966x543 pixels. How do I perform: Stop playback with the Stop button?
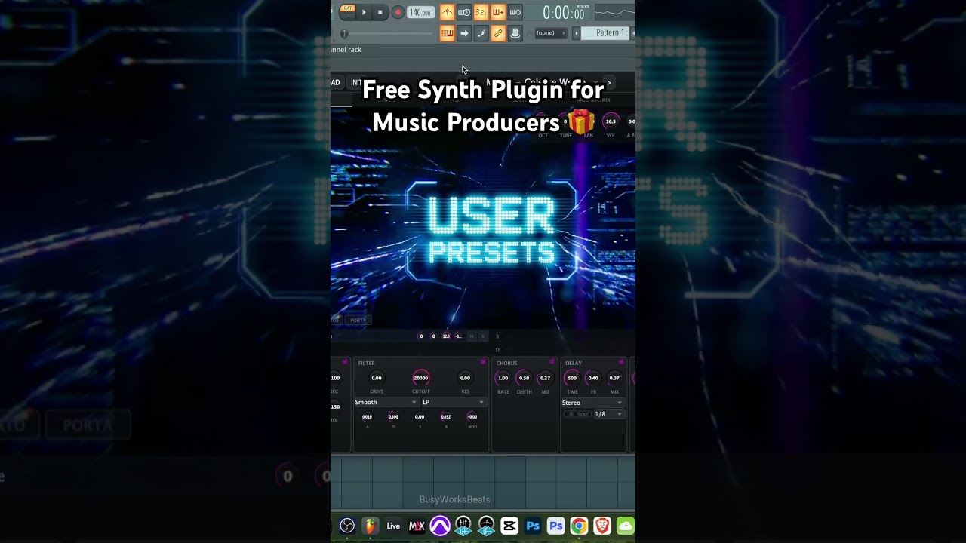pyautogui.click(x=380, y=12)
